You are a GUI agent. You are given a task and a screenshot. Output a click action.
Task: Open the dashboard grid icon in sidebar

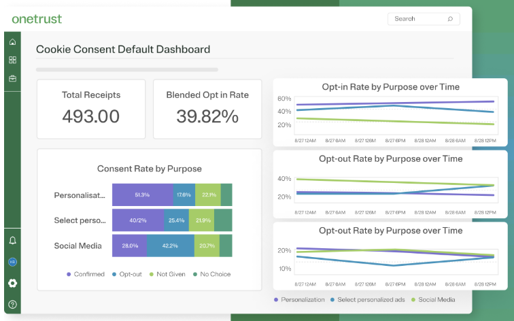(12, 60)
